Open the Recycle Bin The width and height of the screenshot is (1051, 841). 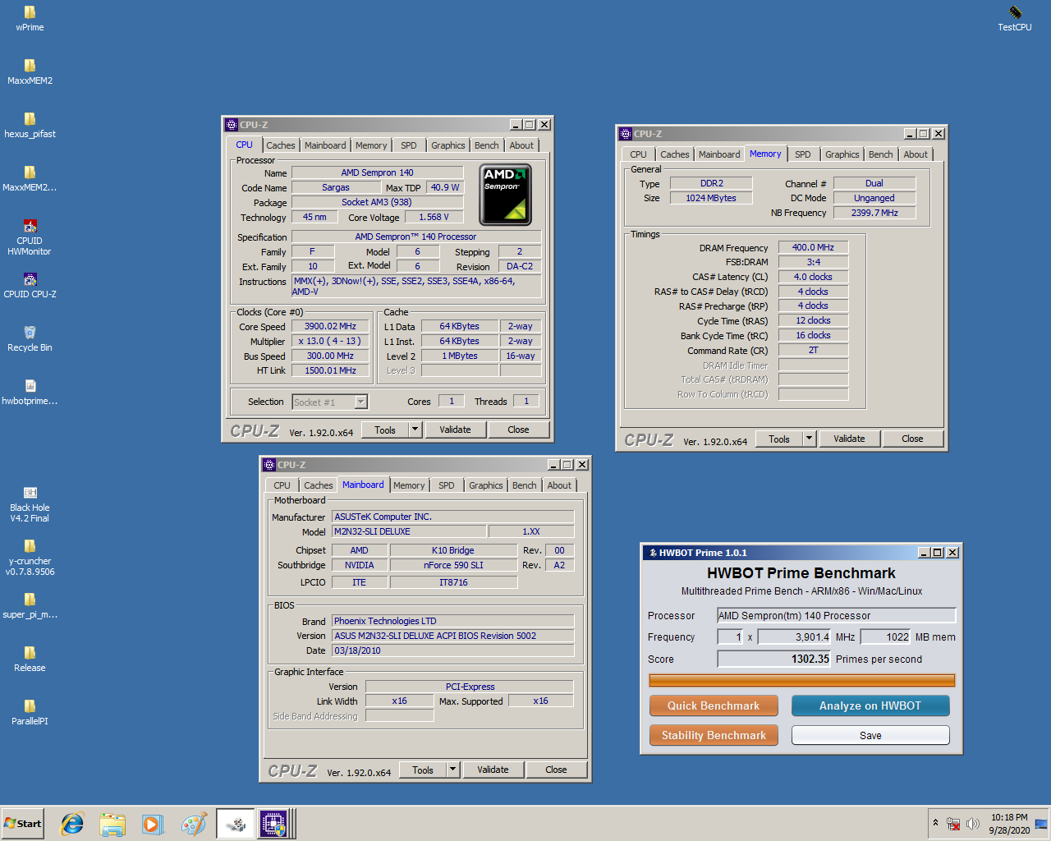coord(30,338)
